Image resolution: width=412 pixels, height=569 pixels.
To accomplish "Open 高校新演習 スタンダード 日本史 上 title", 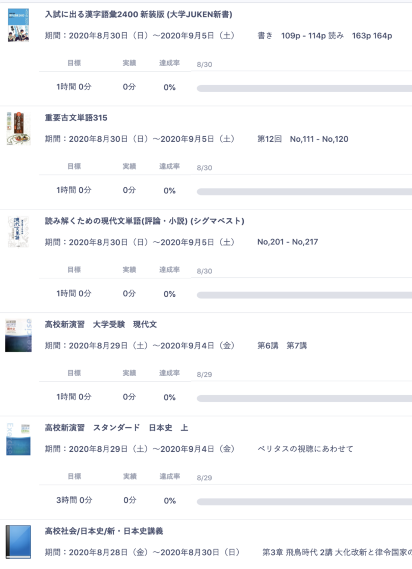I will coord(117,428).
